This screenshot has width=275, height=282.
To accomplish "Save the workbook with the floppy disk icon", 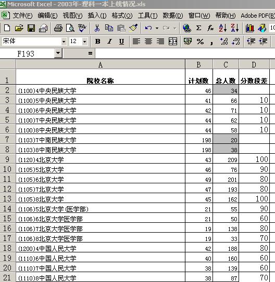I will 31,28.
